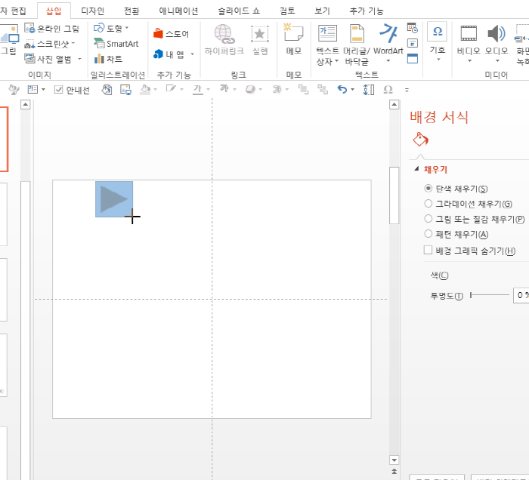Customize quick access toolbar dropdown
This screenshot has width=529, height=480.
tap(407, 90)
